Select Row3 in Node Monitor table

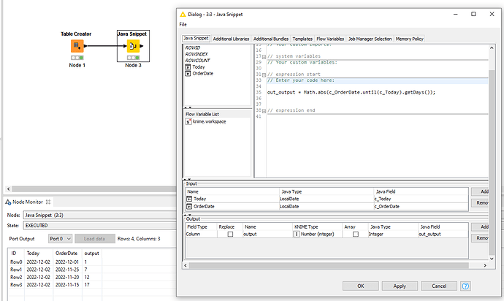(16, 285)
